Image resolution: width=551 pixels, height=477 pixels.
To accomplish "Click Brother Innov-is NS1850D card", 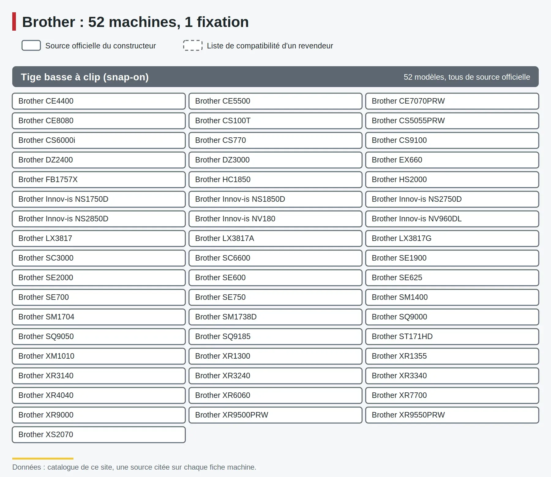I will 275,199.
